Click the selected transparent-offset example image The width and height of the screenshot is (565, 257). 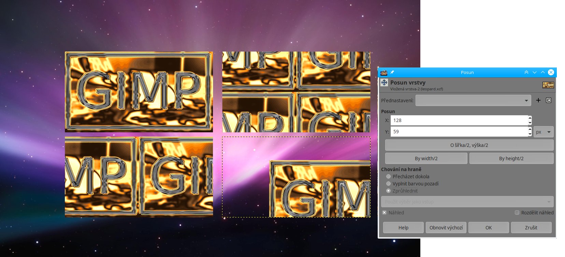(x=296, y=177)
